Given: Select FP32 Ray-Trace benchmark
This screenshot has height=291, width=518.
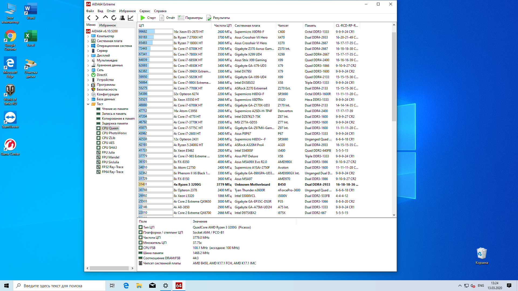Looking at the screenshot, I should 113,167.
